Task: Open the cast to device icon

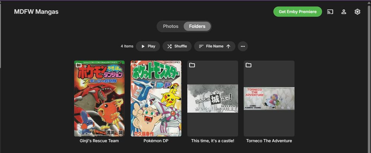Action: pos(330,11)
